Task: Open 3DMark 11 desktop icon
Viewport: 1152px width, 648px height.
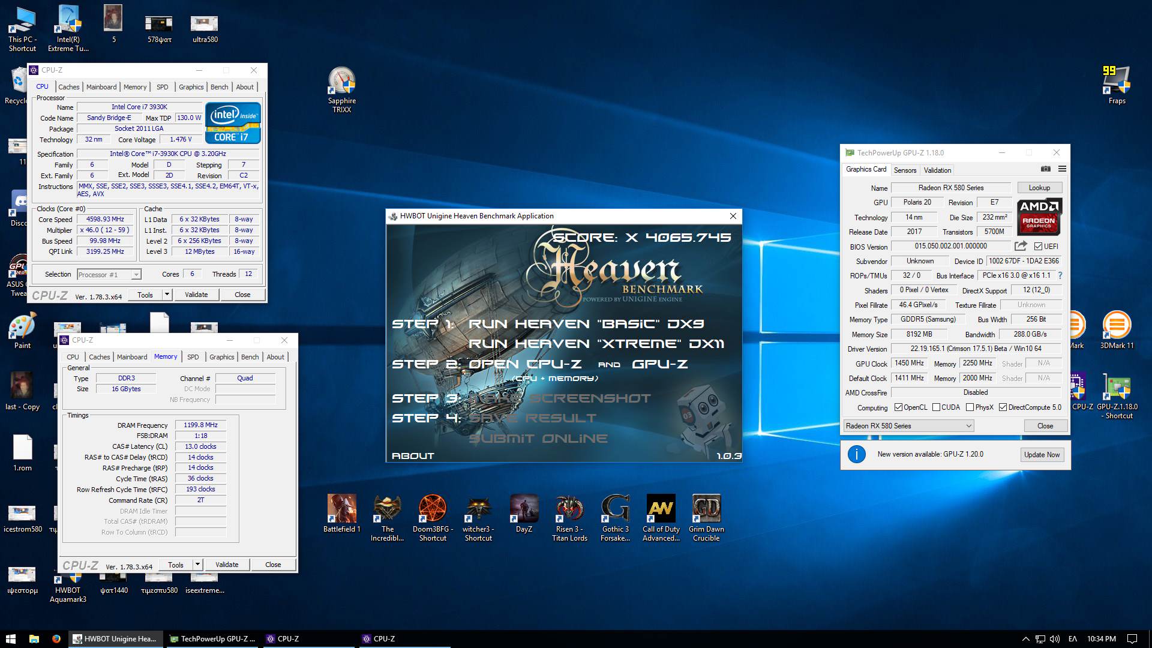Action: coord(1117,330)
